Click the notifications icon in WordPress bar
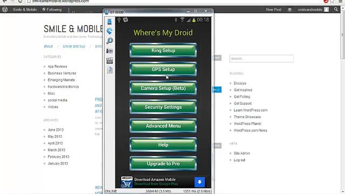Image resolution: width=345 pixels, height=194 pixels. 289,10
